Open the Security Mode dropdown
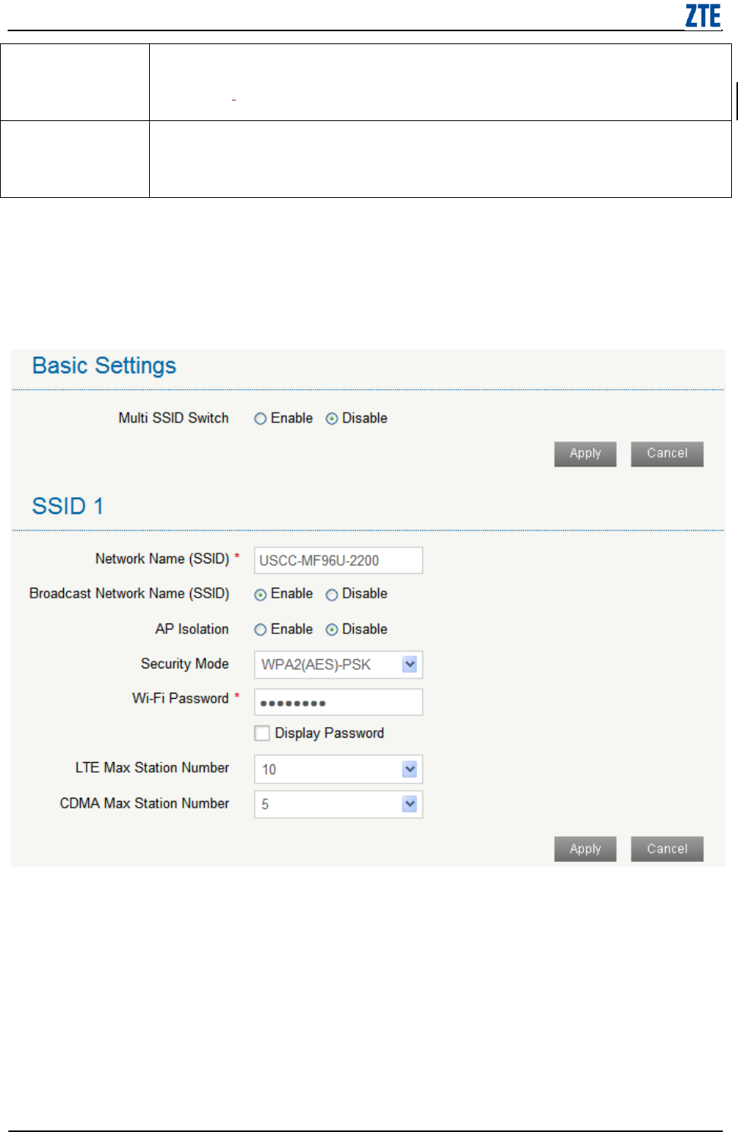The width and height of the screenshot is (738, 1132). pyautogui.click(x=339, y=665)
